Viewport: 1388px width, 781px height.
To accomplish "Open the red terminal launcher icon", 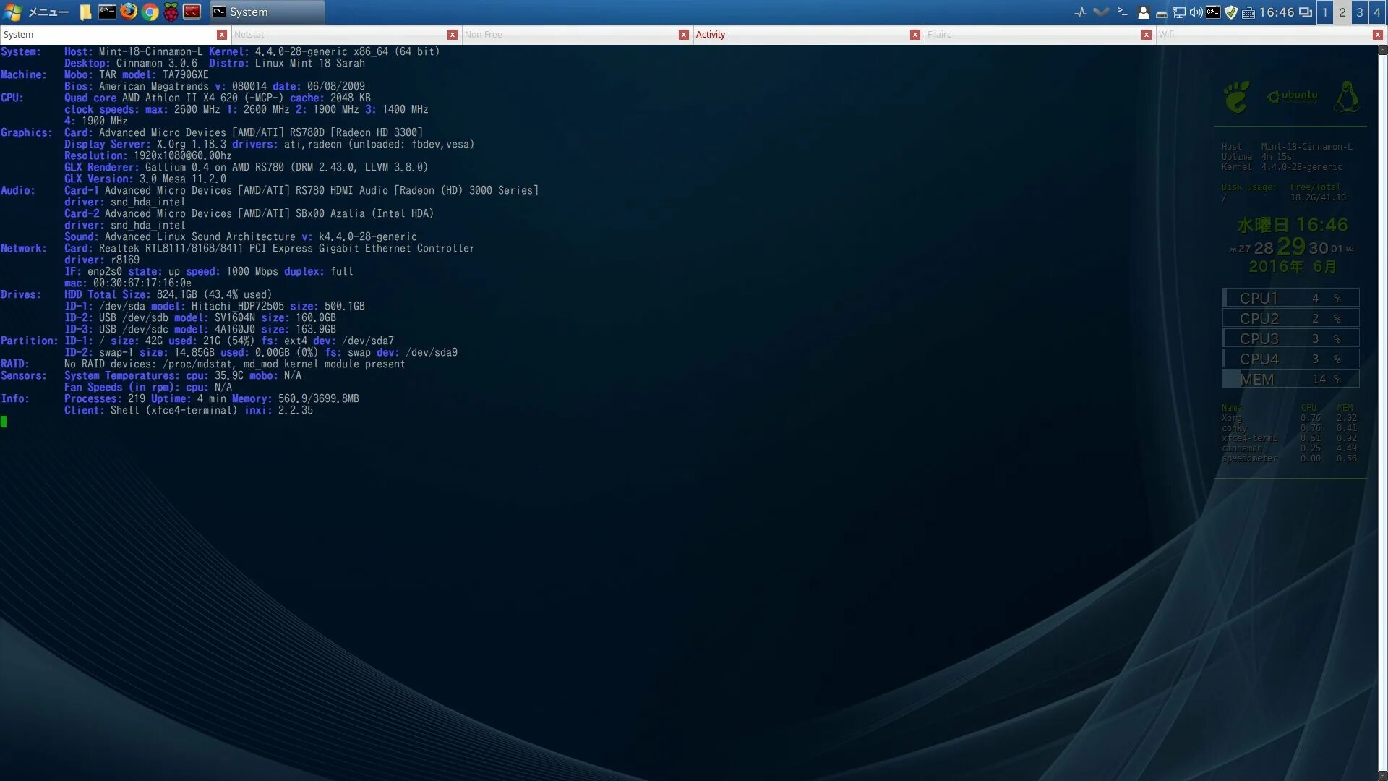I will pos(192,12).
